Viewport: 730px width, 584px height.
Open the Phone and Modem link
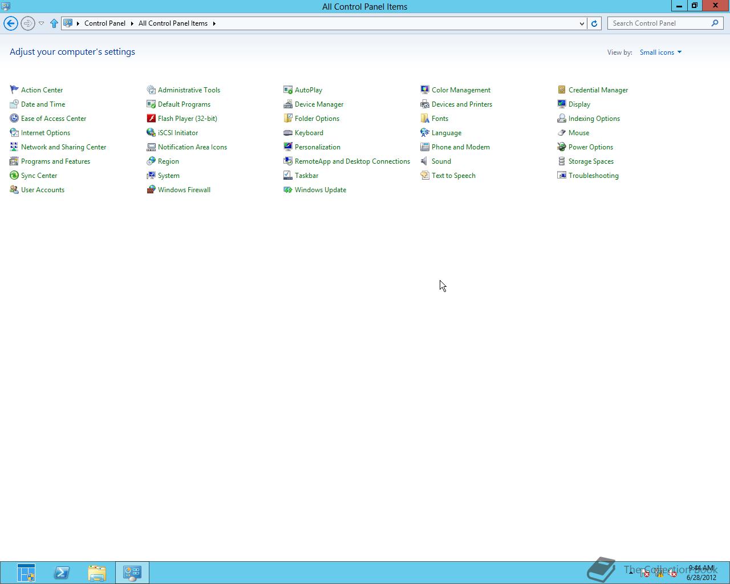(x=461, y=147)
